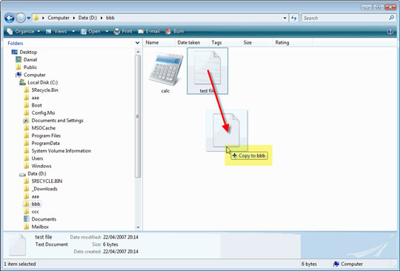The height and width of the screenshot is (271, 400).
Task: Select Documents and Settings in the tree
Action: point(53,121)
